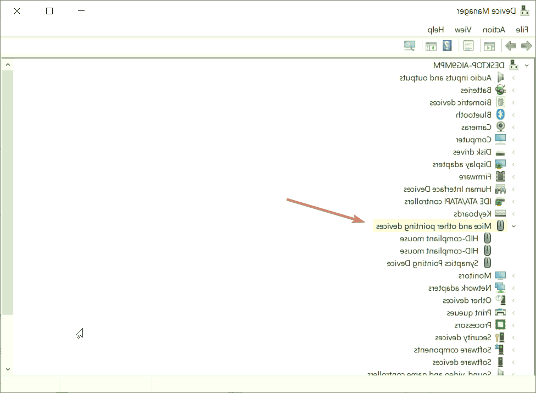Click the Firmware chip icon
Screen dimensions: 536x393
[500, 176]
